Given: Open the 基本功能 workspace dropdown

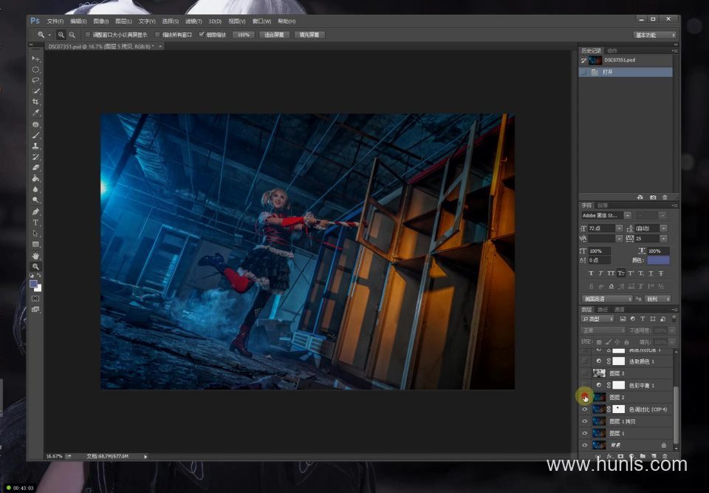Looking at the screenshot, I should [655, 35].
